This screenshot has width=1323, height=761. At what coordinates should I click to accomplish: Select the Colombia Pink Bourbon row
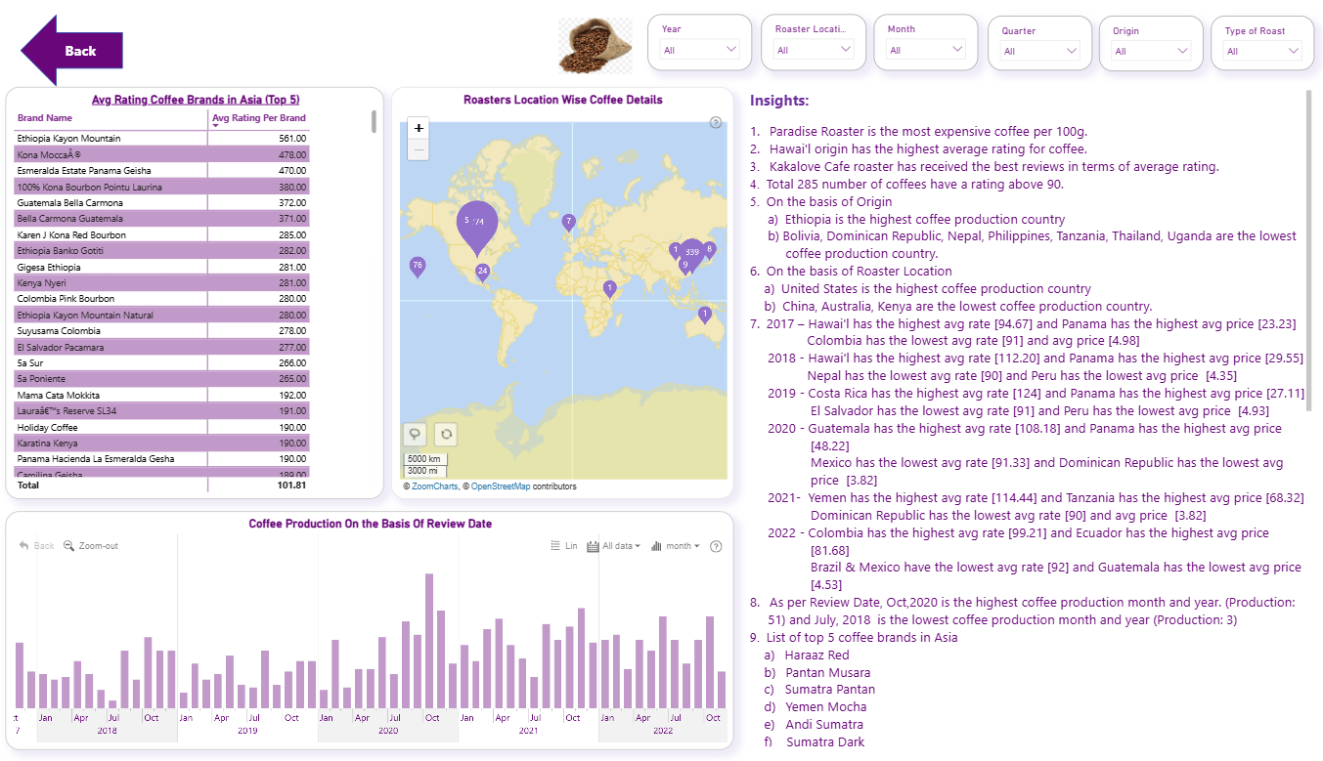coord(162,299)
